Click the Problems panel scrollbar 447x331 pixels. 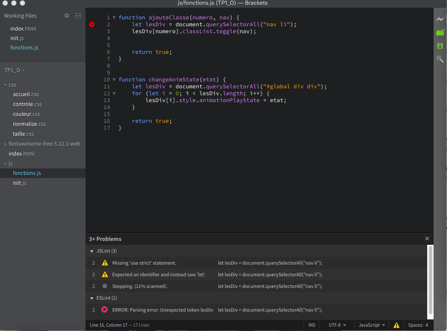tap(431, 281)
